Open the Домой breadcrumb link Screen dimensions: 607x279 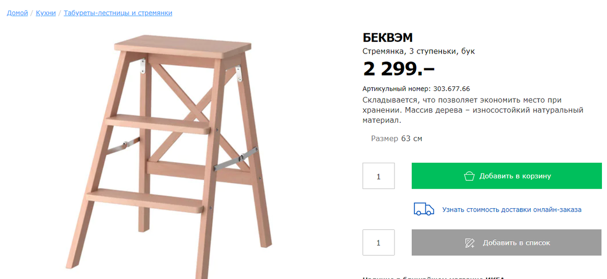(x=17, y=13)
